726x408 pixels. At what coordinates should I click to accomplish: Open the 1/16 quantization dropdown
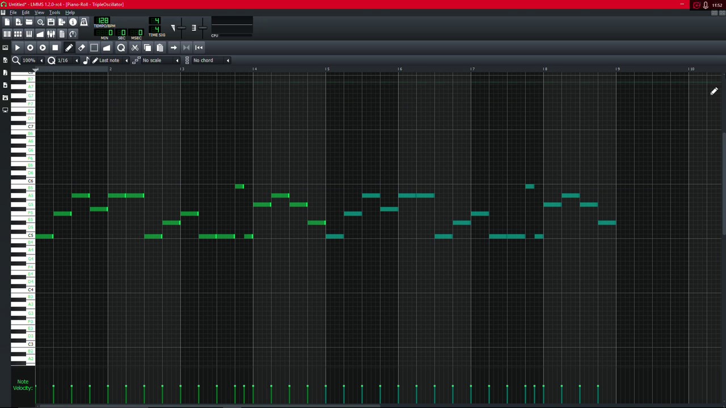tap(67, 61)
